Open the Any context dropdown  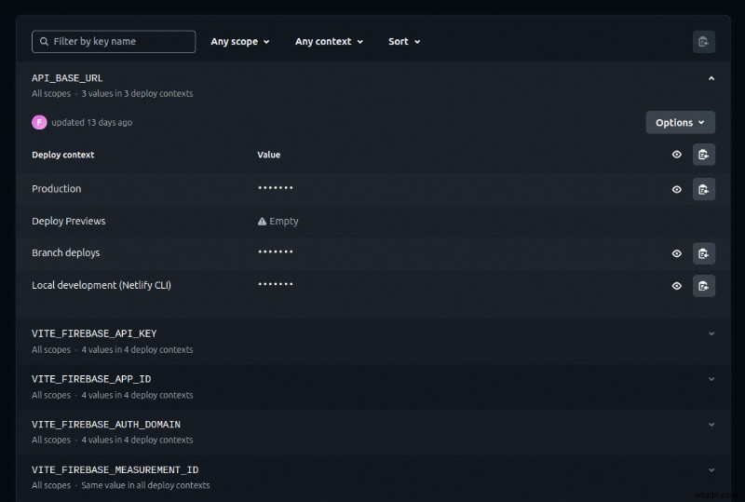[329, 41]
